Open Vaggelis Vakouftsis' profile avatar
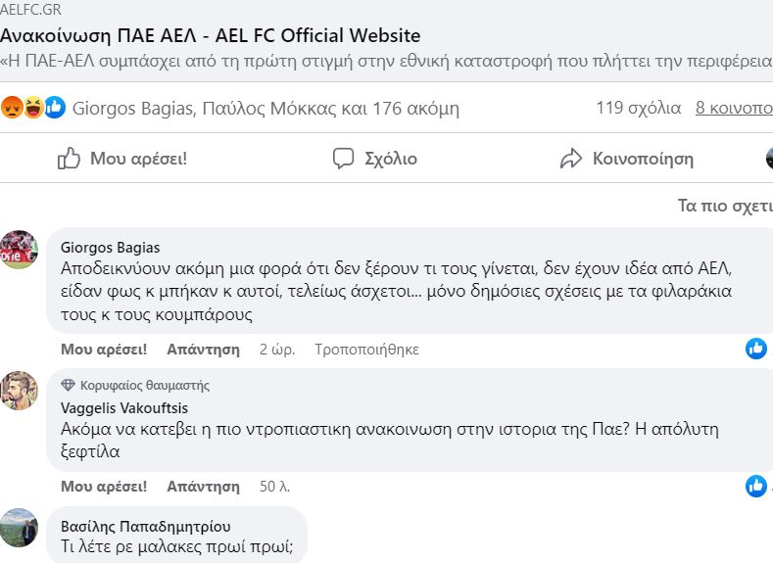The height and width of the screenshot is (563, 773). [x=19, y=390]
